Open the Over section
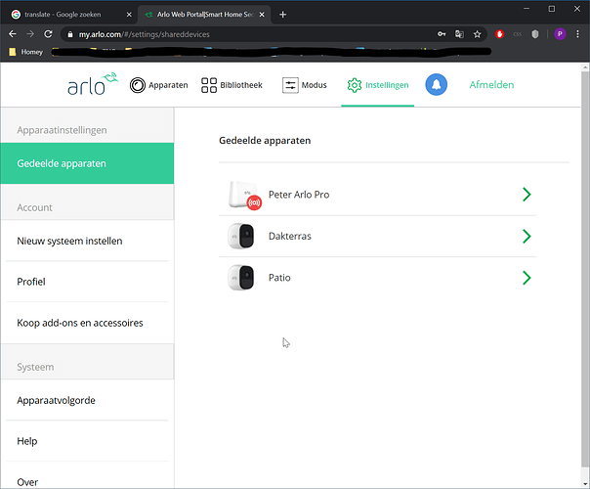This screenshot has height=489, width=590. pyautogui.click(x=87, y=482)
